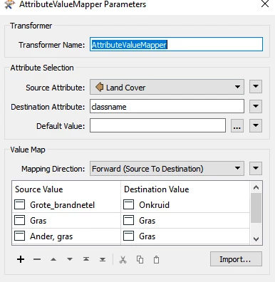Paste rows into the value map
This screenshot has height=282, width=275.
pos(156,260)
